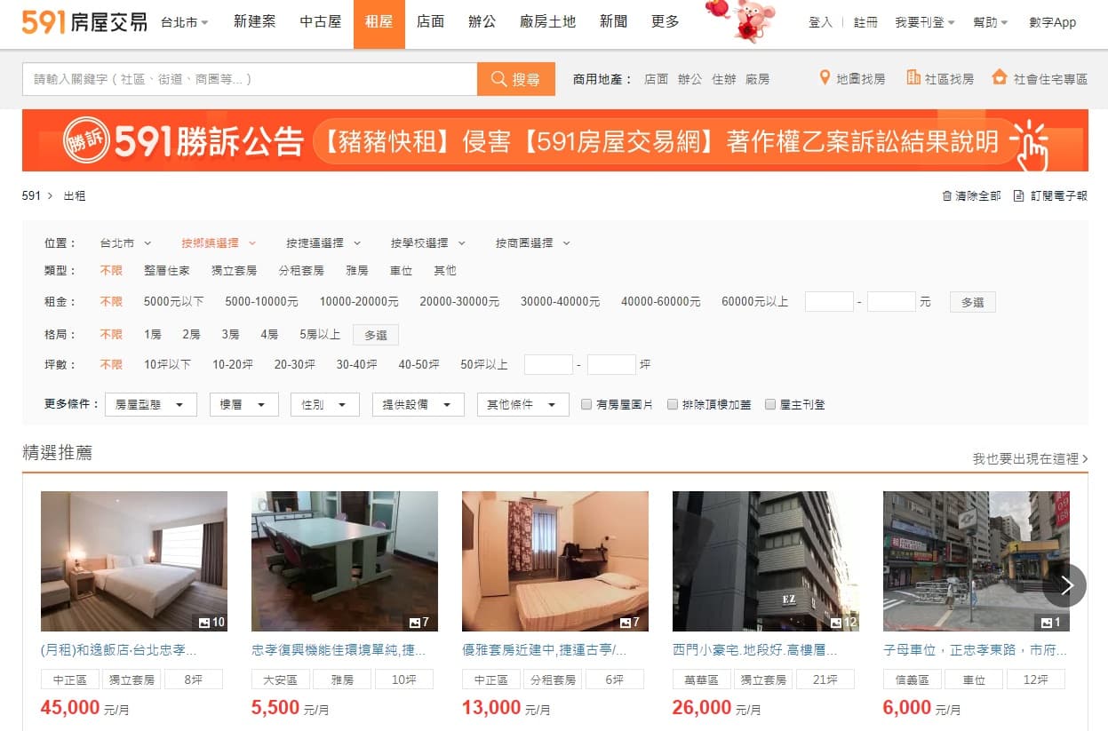Open the 性別 dropdown
The height and width of the screenshot is (731, 1108).
click(324, 405)
